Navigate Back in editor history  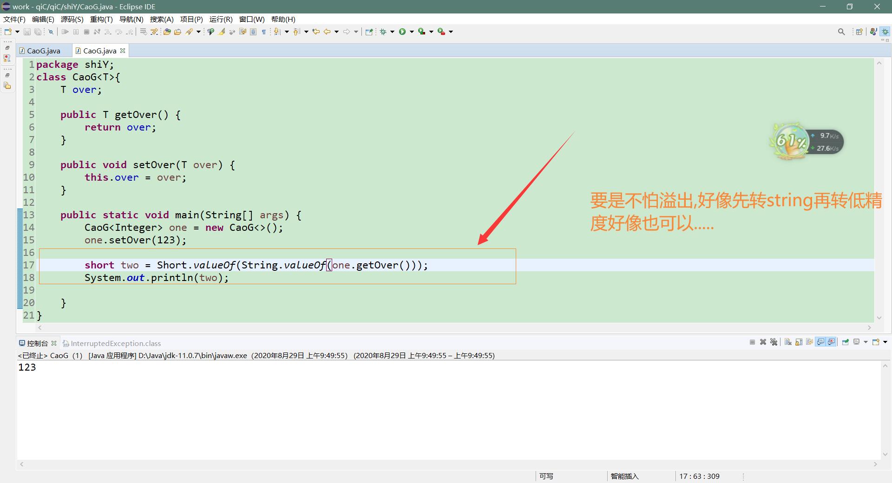(x=327, y=32)
